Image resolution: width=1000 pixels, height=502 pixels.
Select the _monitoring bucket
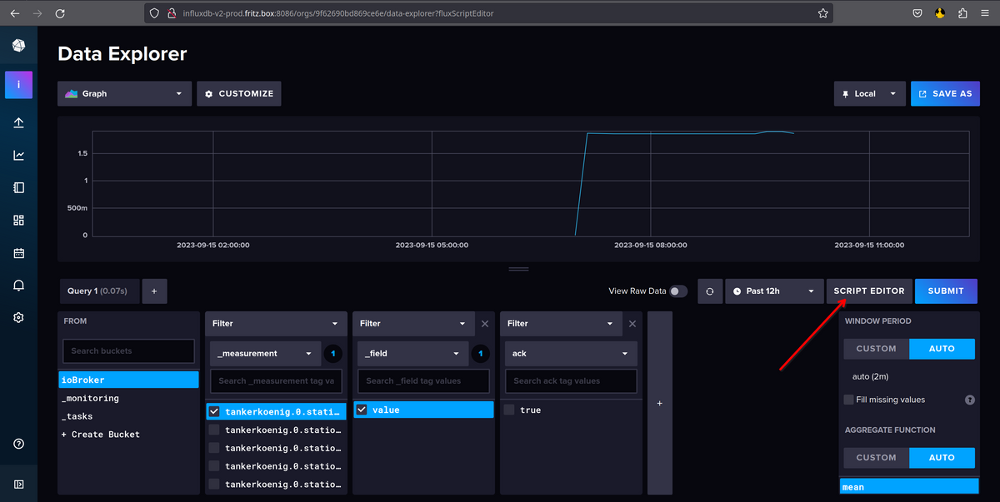point(91,398)
